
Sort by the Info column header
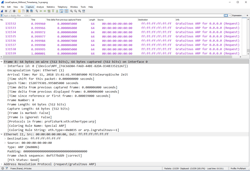(x=208, y=20)
